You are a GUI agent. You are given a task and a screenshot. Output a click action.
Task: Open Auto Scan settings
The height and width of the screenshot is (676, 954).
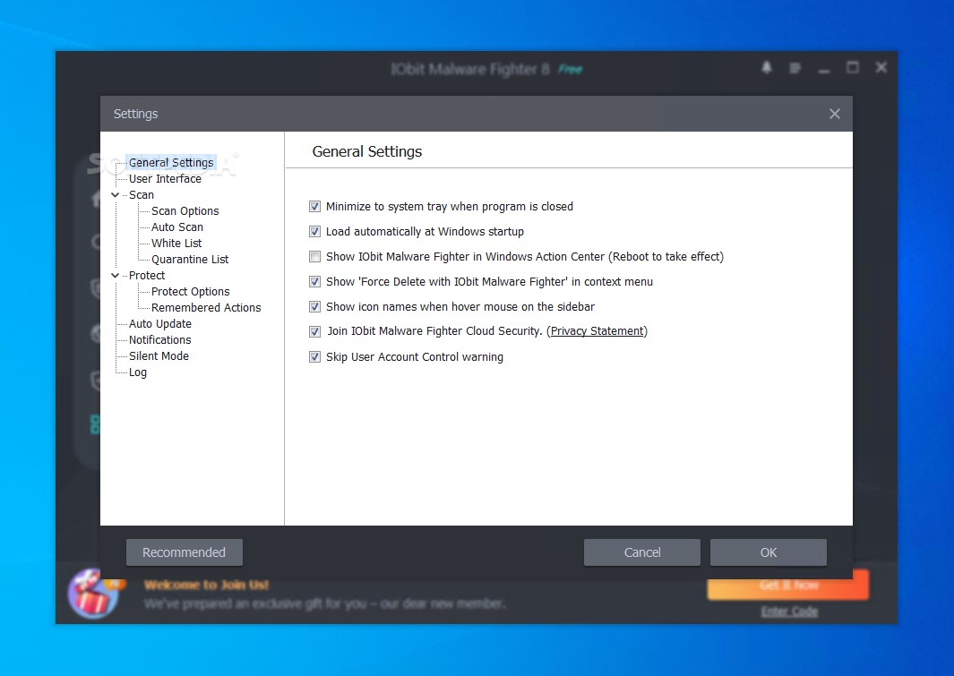[177, 227]
